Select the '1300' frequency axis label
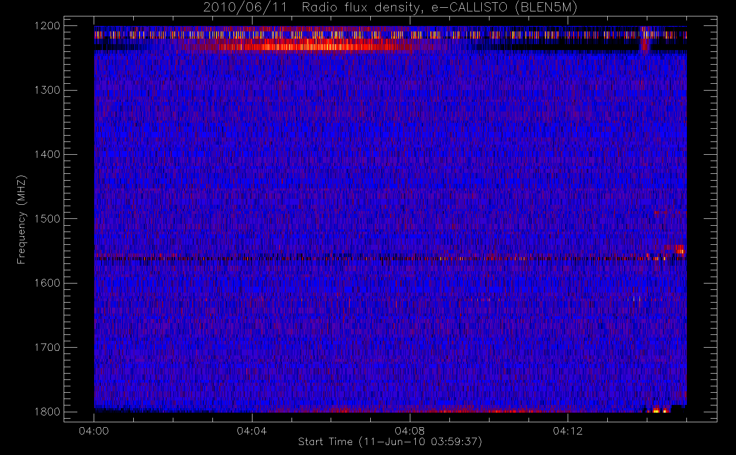Screen dimensions: 736x455 [47, 90]
